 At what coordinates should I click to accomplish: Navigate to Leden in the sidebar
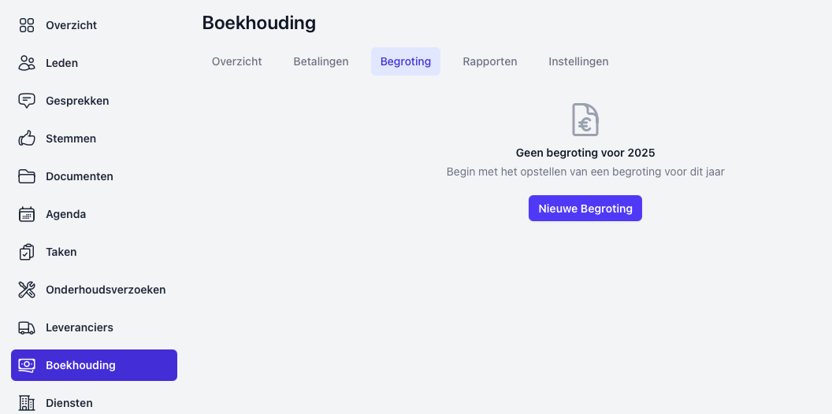(x=61, y=63)
